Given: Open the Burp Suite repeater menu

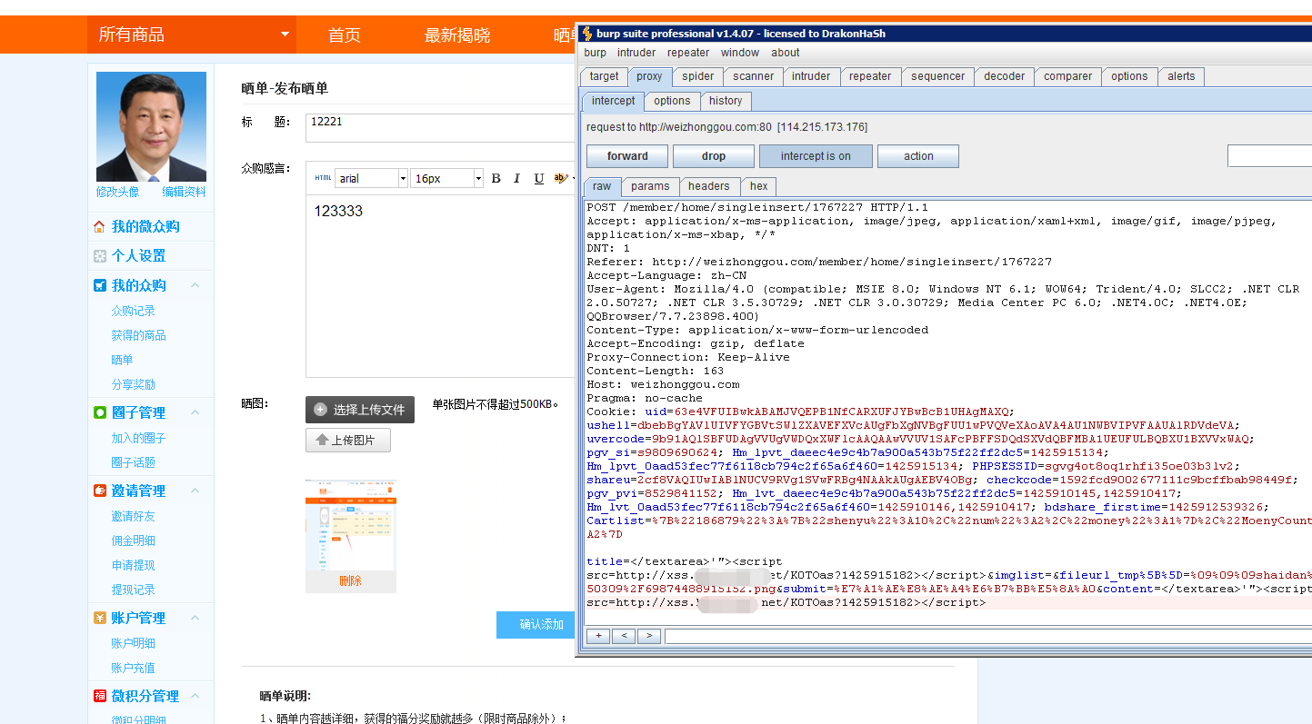Looking at the screenshot, I should [688, 53].
